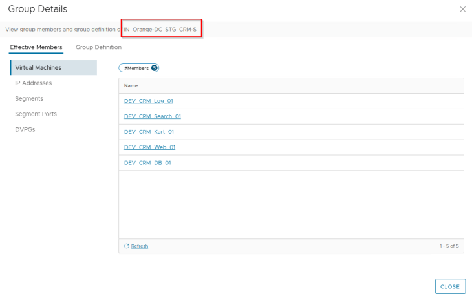
Task: Open the DEV_CRM_Search_01 link
Action: [x=152, y=116]
